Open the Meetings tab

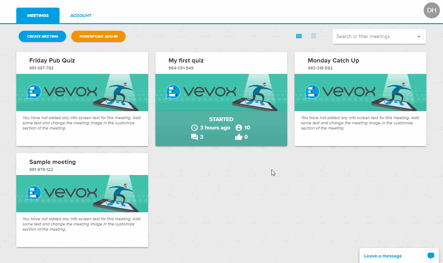38,16
